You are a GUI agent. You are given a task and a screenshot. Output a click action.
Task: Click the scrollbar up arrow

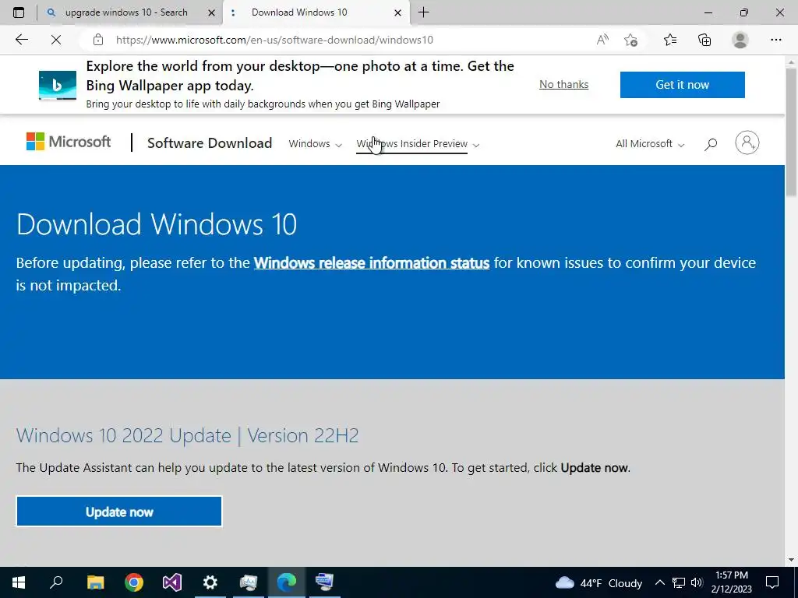791,62
